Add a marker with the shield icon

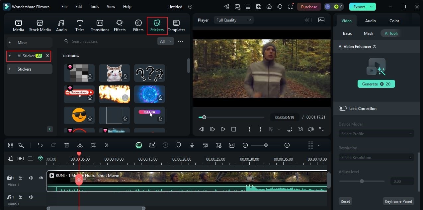click(x=179, y=145)
